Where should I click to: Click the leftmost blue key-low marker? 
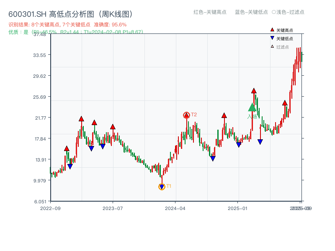click(x=70, y=166)
